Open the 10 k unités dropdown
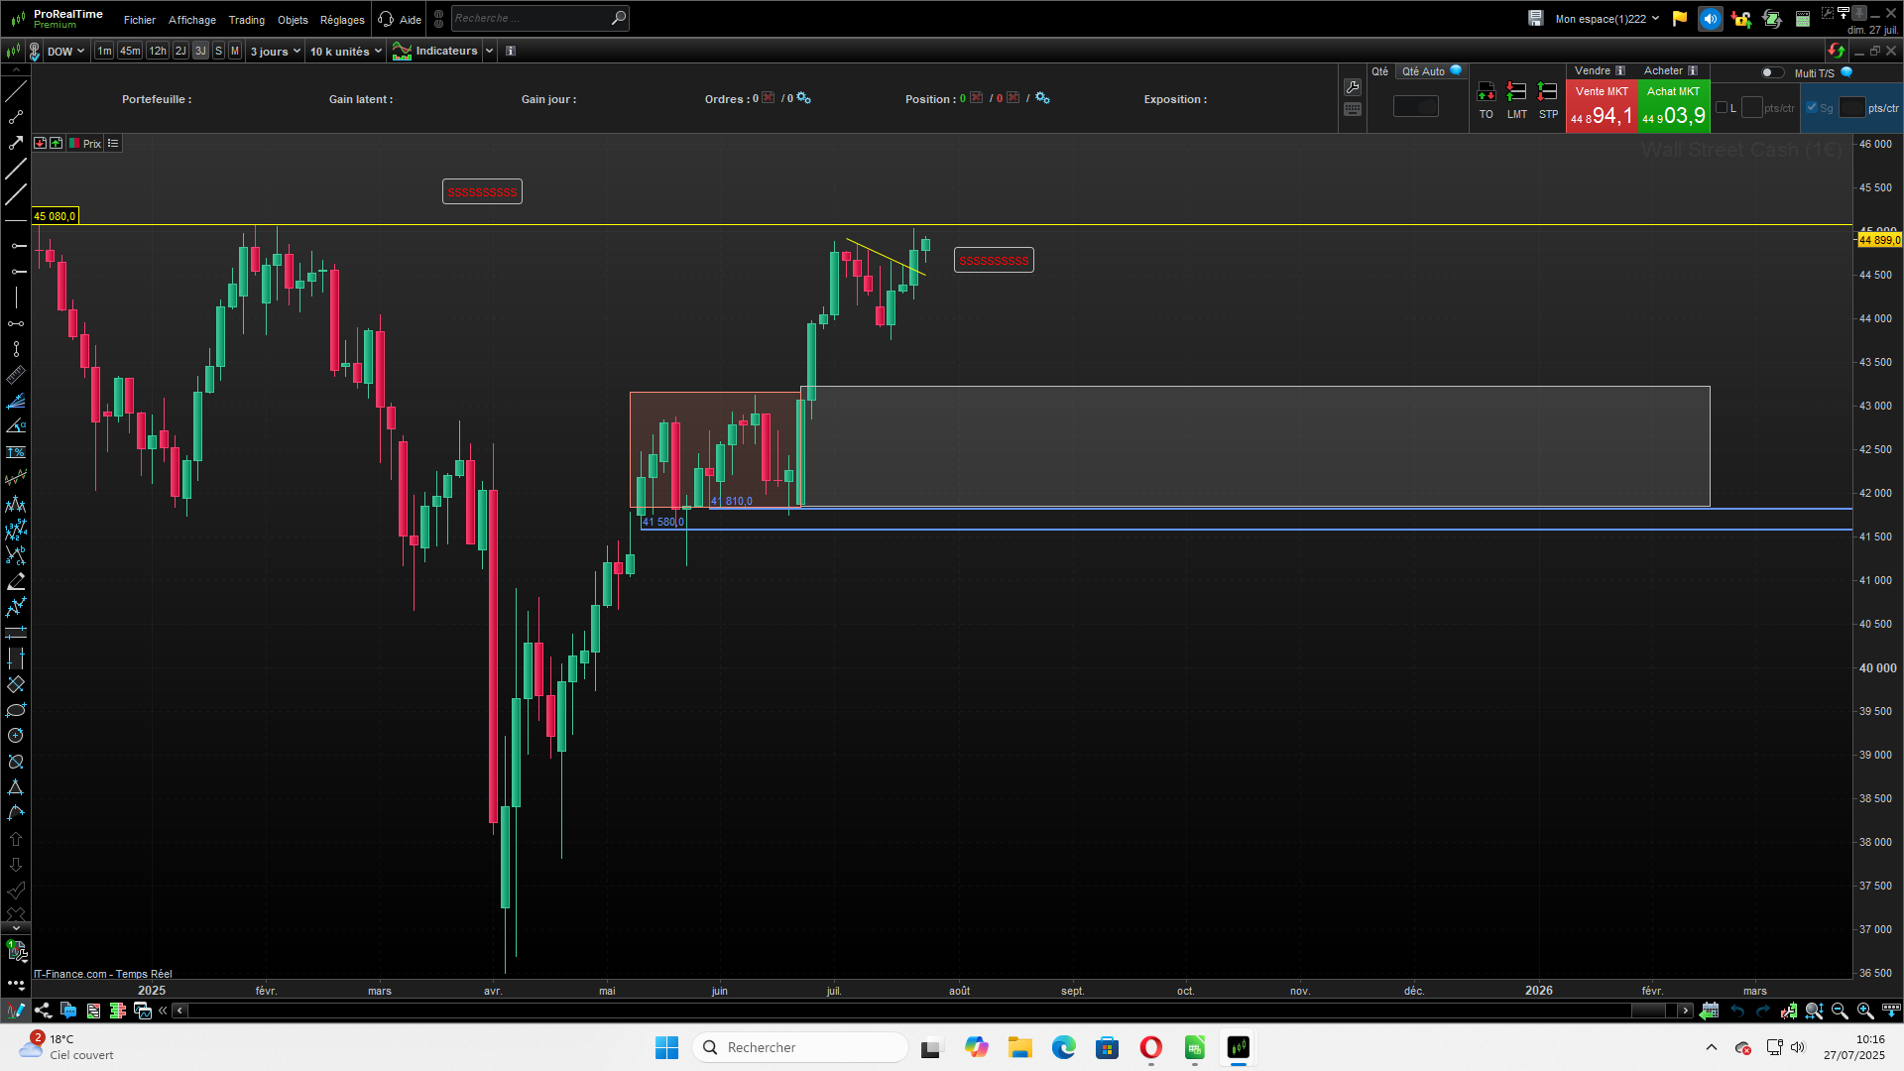This screenshot has height=1071, width=1904. pos(345,51)
